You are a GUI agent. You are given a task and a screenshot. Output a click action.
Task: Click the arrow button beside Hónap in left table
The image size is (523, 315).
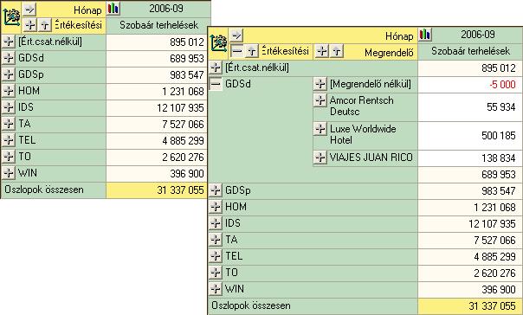[x=29, y=9]
